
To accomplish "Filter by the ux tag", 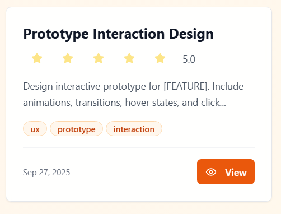I will coord(35,129).
